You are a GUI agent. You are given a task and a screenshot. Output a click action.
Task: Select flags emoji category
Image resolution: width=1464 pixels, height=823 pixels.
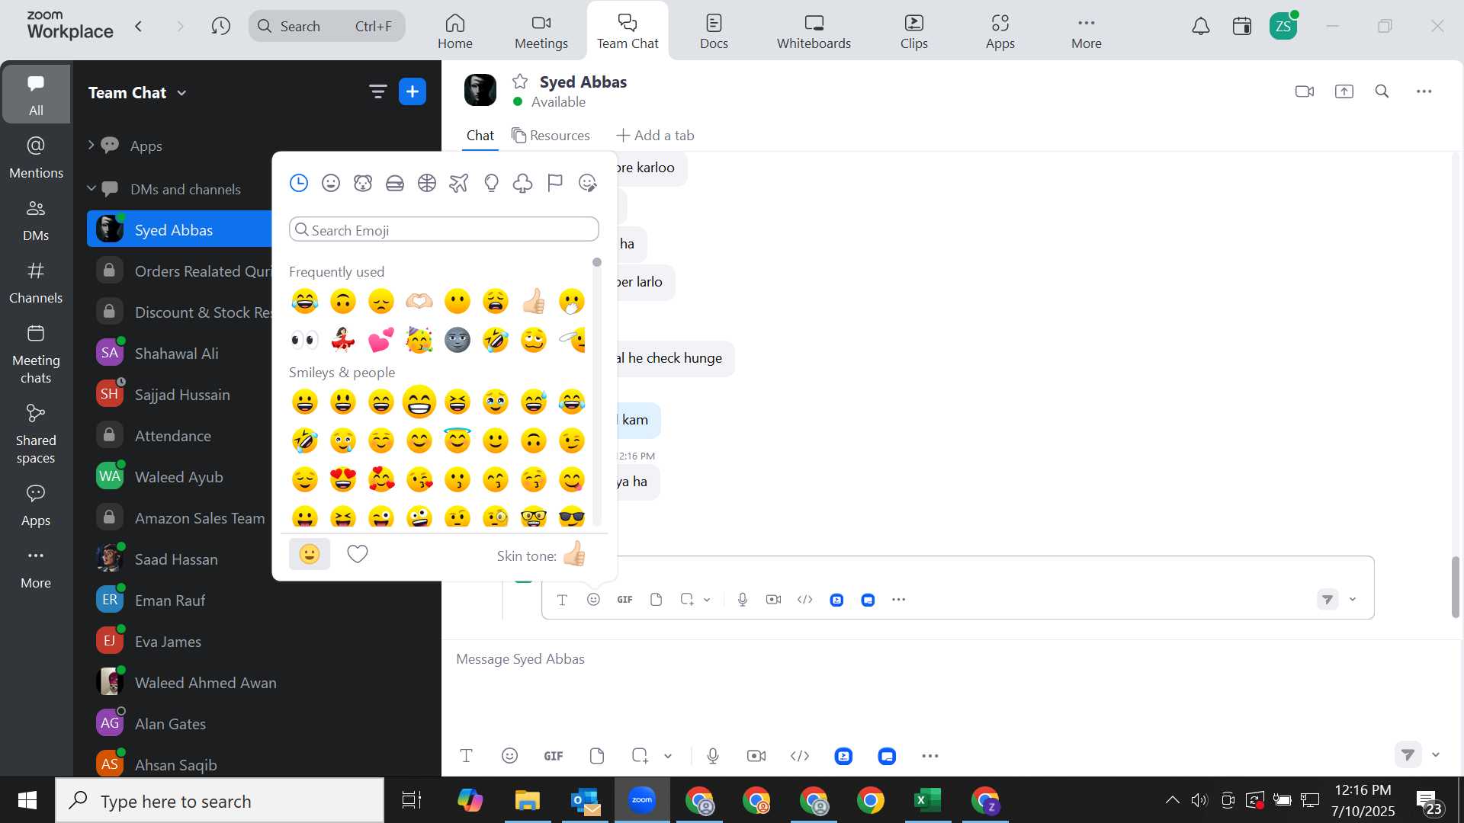pos(555,183)
